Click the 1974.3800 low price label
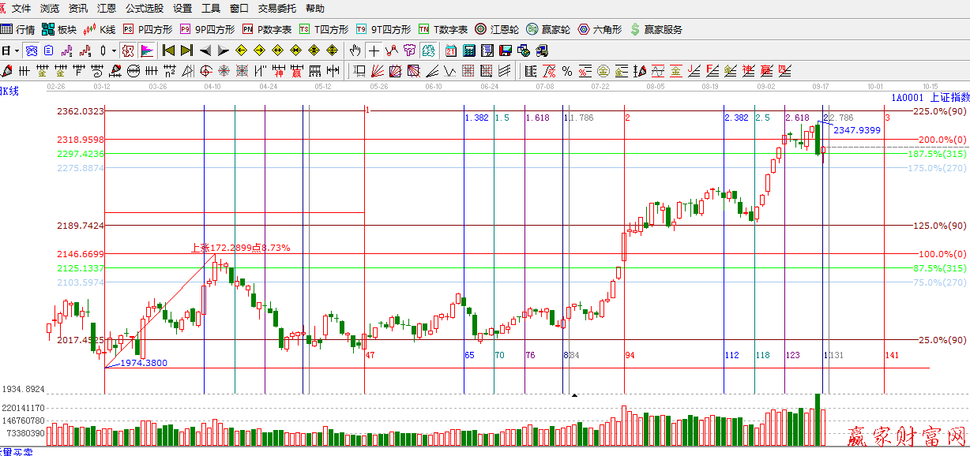 (143, 363)
